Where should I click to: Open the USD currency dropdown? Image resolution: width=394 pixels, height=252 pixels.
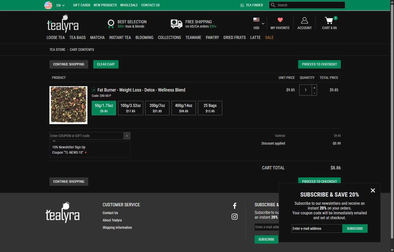coord(258,24)
